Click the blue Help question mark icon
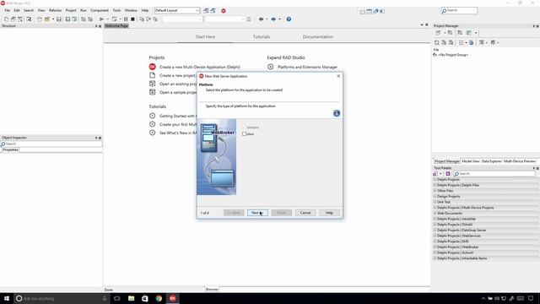This screenshot has width=540, height=304. [x=289, y=19]
